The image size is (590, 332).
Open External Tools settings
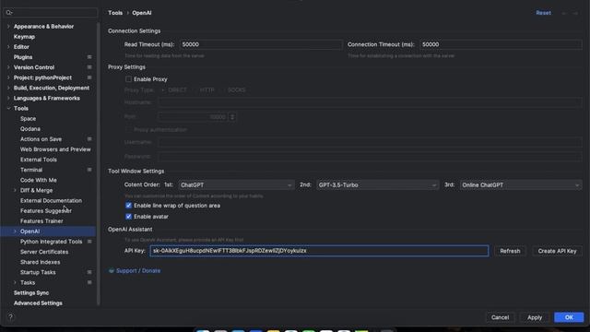pos(39,160)
